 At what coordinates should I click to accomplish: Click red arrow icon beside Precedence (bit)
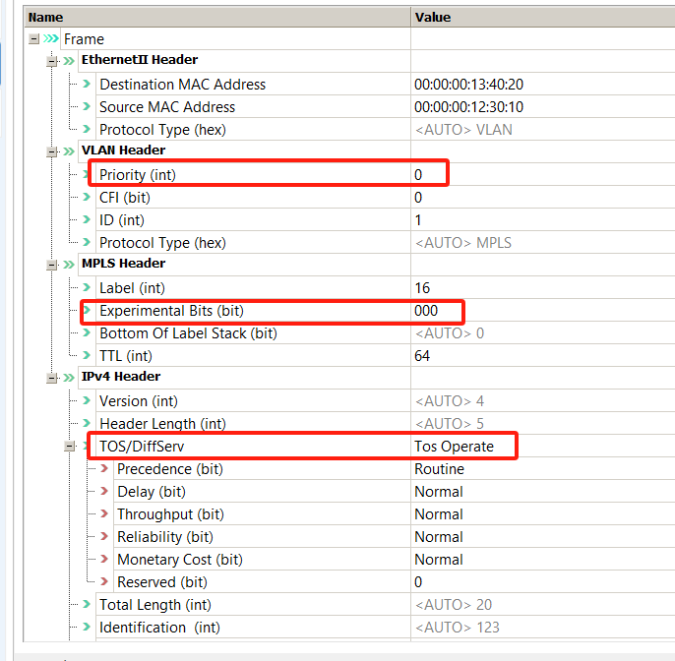tap(104, 469)
